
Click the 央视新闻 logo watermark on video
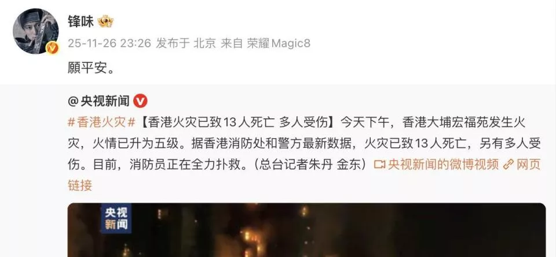pos(116,218)
